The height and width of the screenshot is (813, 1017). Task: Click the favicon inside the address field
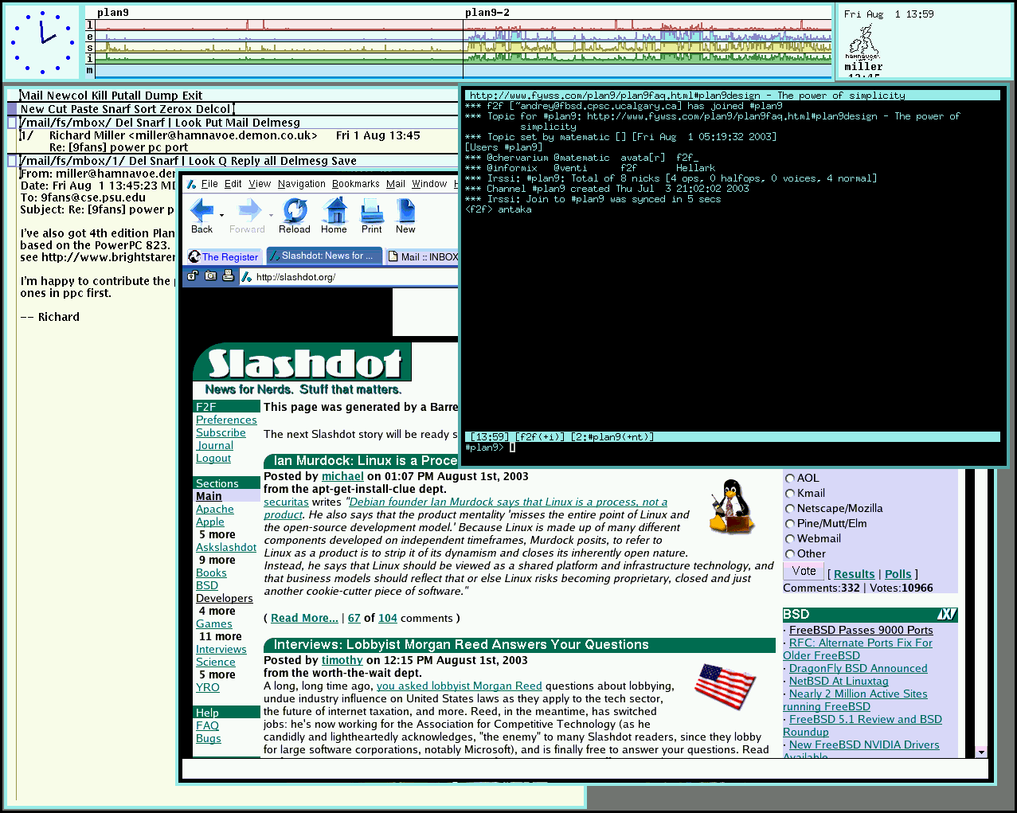[247, 277]
